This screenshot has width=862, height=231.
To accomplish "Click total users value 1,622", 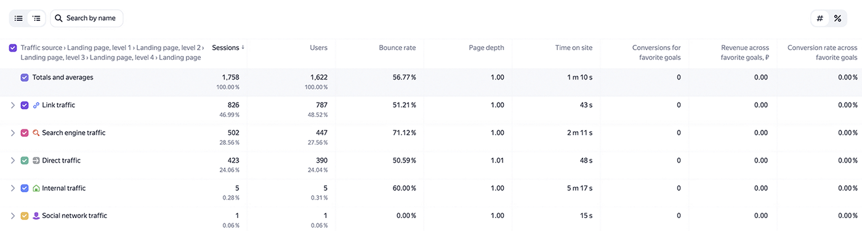I will (x=319, y=78).
